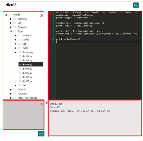Click the Type folder icon
The width and height of the screenshot is (143, 141).
click(15, 31)
